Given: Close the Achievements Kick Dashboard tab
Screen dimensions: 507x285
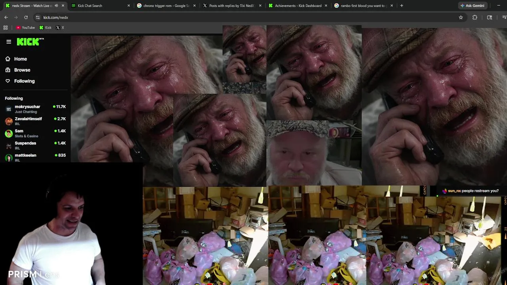Looking at the screenshot, I should (326, 6).
